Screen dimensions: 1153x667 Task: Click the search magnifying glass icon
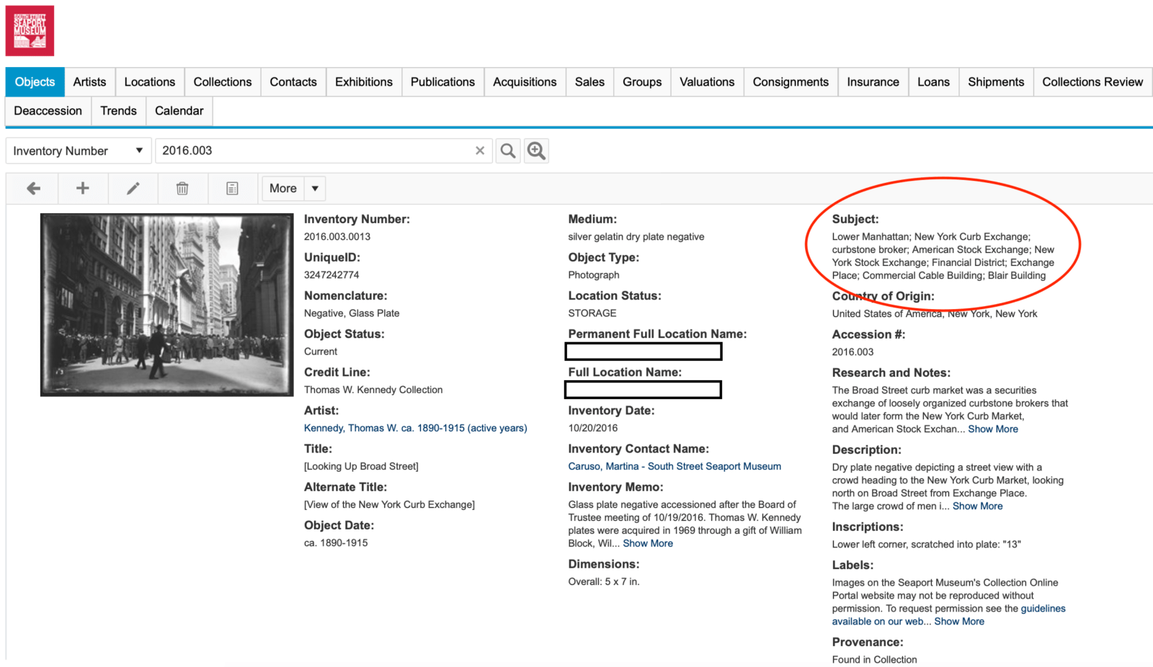click(507, 151)
